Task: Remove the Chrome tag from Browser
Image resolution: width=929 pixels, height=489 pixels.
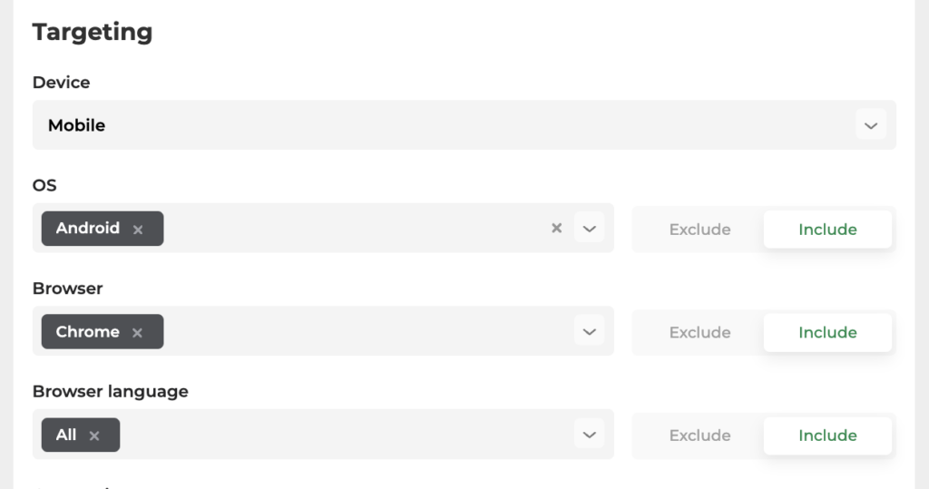Action: tap(137, 333)
